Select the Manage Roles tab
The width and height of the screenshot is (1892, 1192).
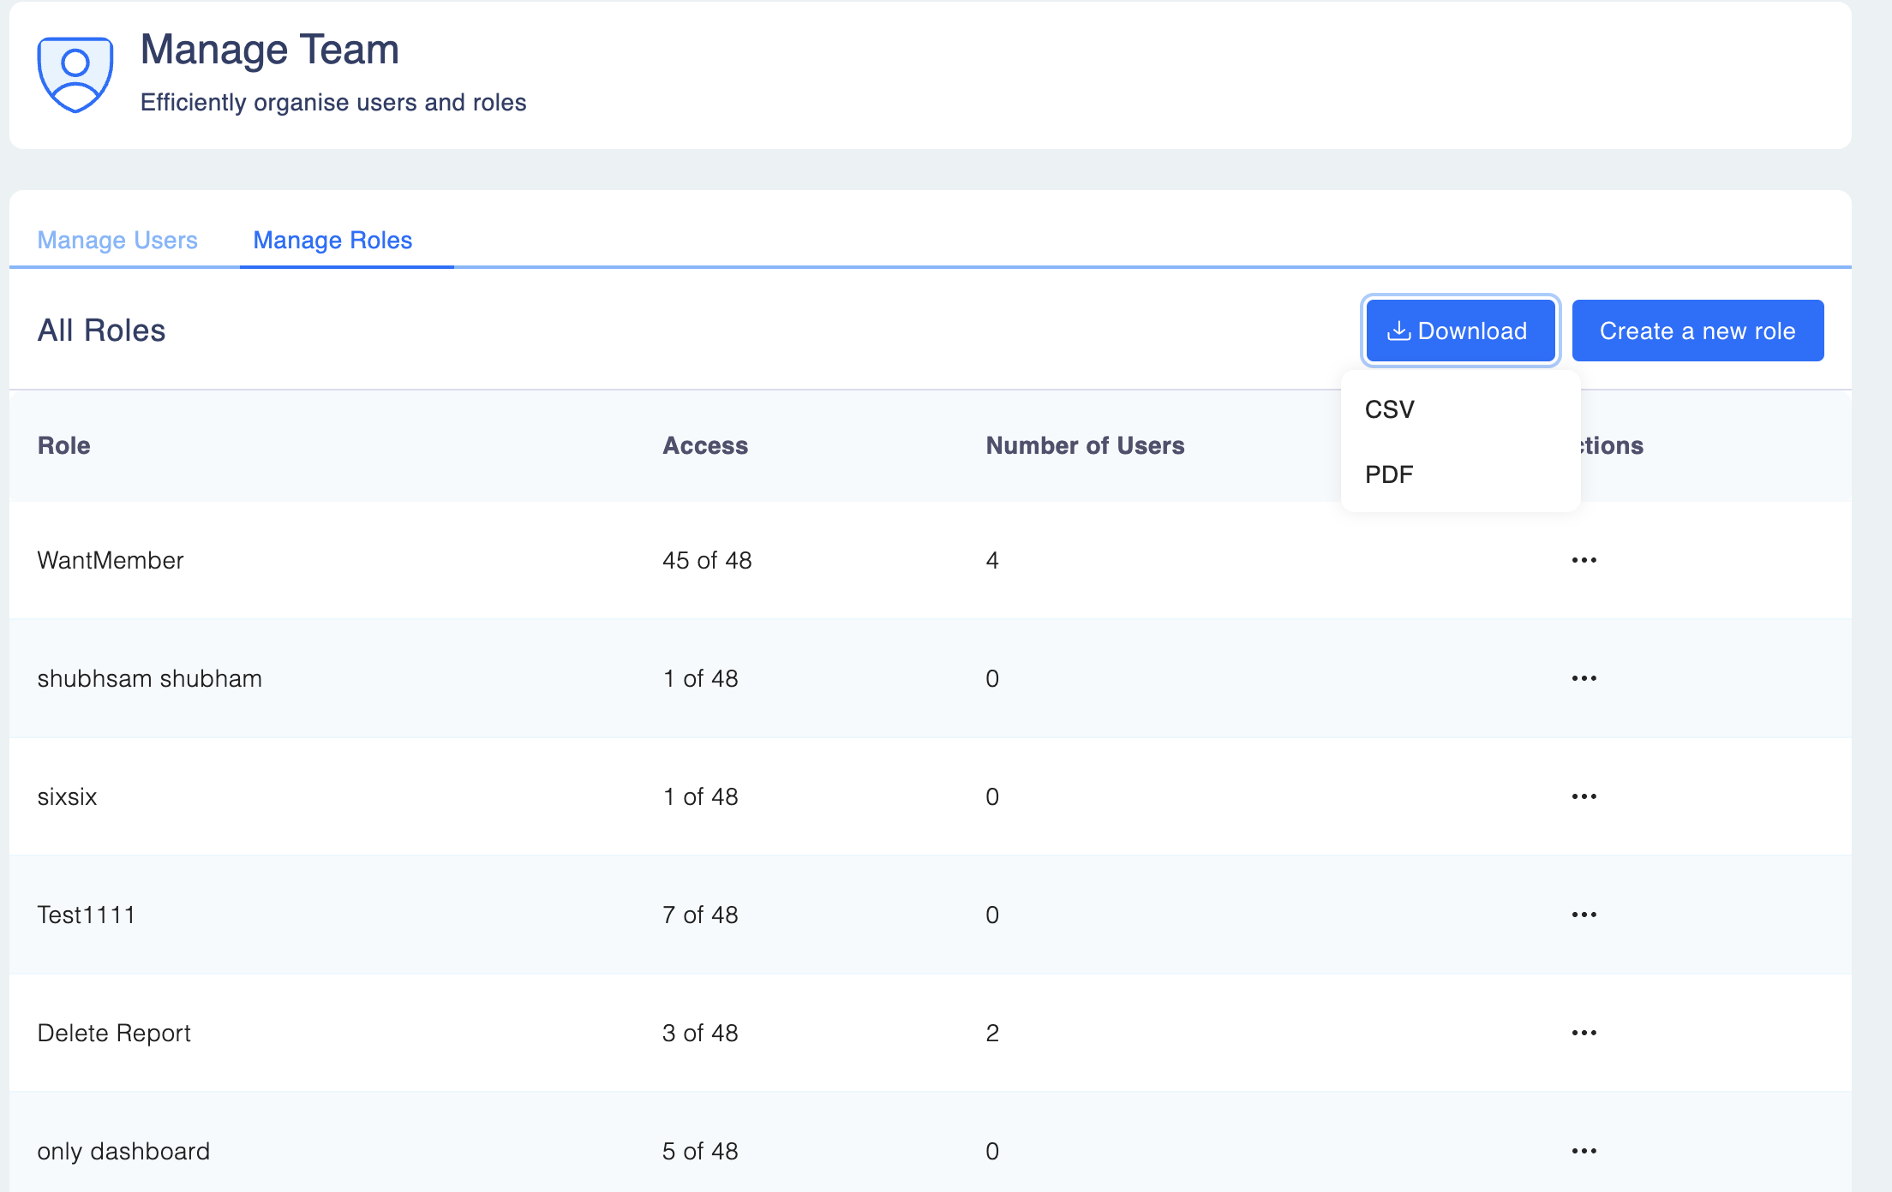tap(332, 241)
